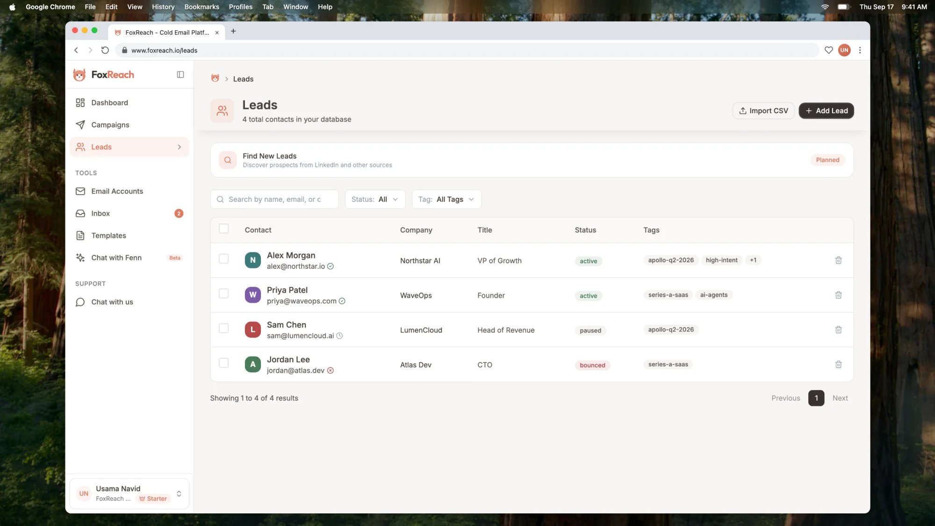Image resolution: width=935 pixels, height=526 pixels.
Task: Open Chat with Fenn
Action: coord(129,258)
